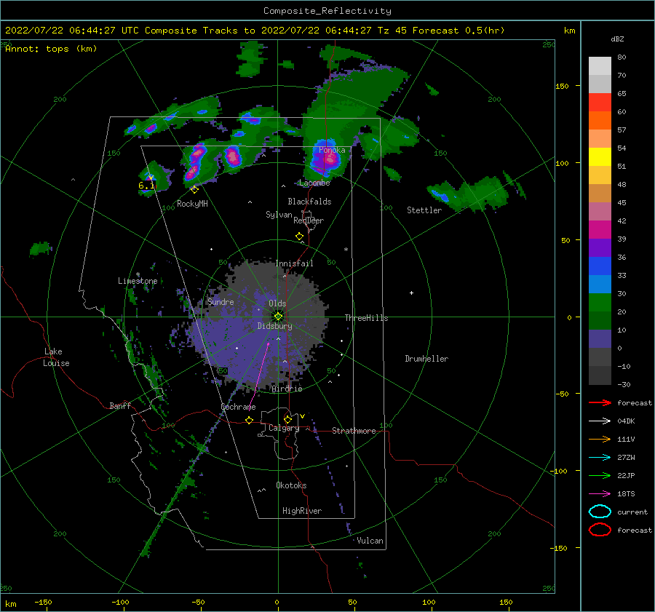
Task: Click the magenta 18TS track arrow
Action: tap(600, 494)
